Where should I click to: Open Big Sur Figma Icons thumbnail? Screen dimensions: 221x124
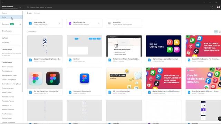click(x=45, y=78)
